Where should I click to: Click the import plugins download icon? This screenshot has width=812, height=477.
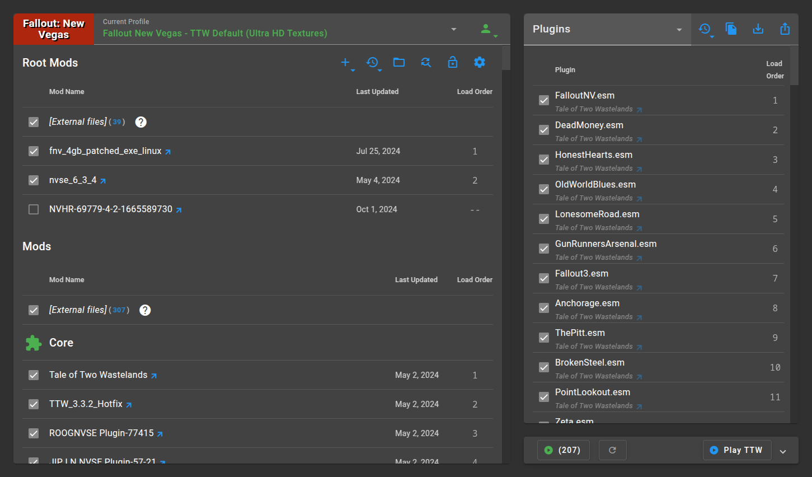coord(758,29)
